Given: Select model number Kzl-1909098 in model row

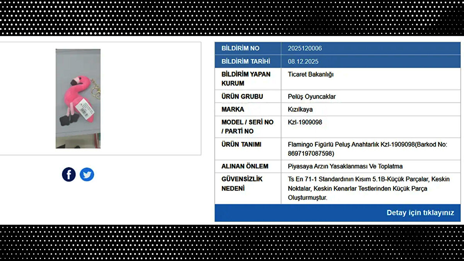Looking at the screenshot, I should point(305,122).
